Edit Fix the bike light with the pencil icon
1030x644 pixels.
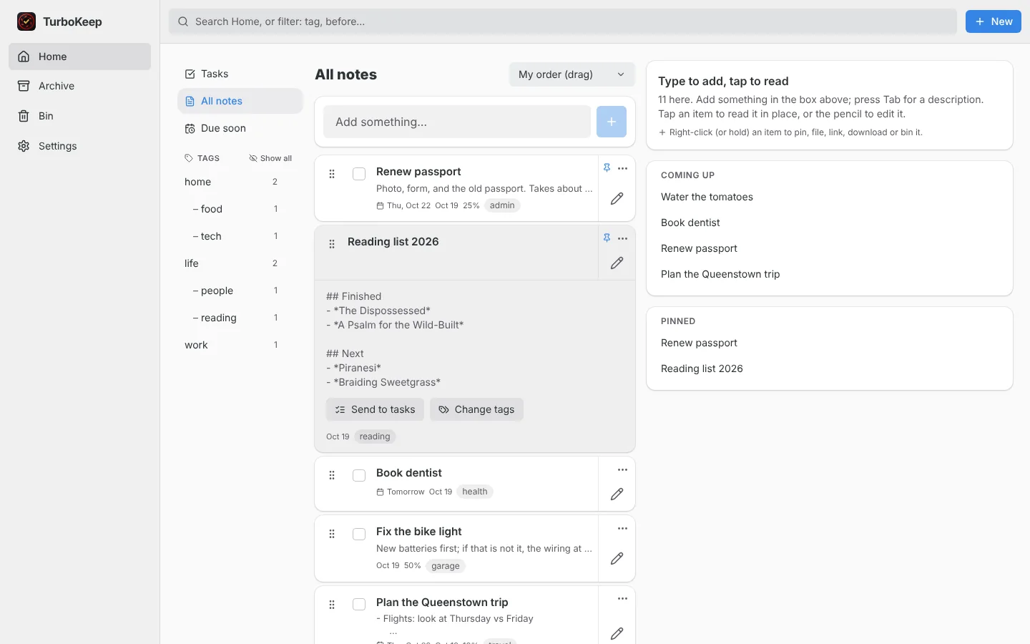click(x=617, y=559)
